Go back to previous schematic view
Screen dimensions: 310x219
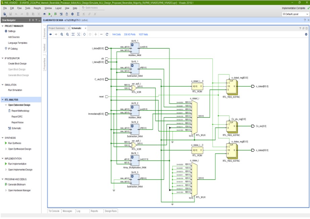click(x=50, y=34)
